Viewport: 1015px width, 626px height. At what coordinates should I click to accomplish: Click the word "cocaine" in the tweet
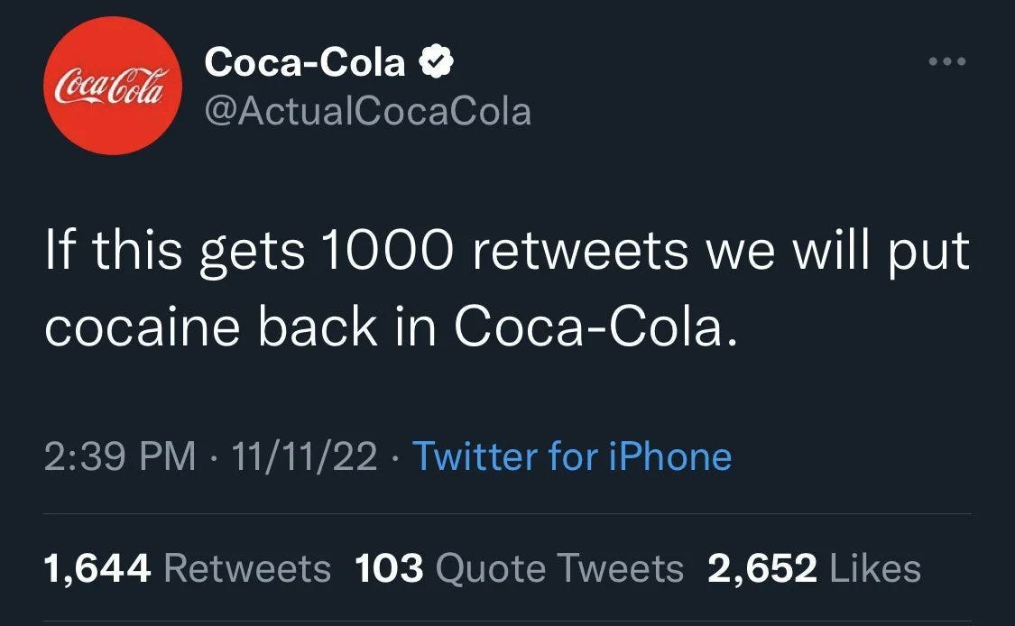pyautogui.click(x=143, y=328)
